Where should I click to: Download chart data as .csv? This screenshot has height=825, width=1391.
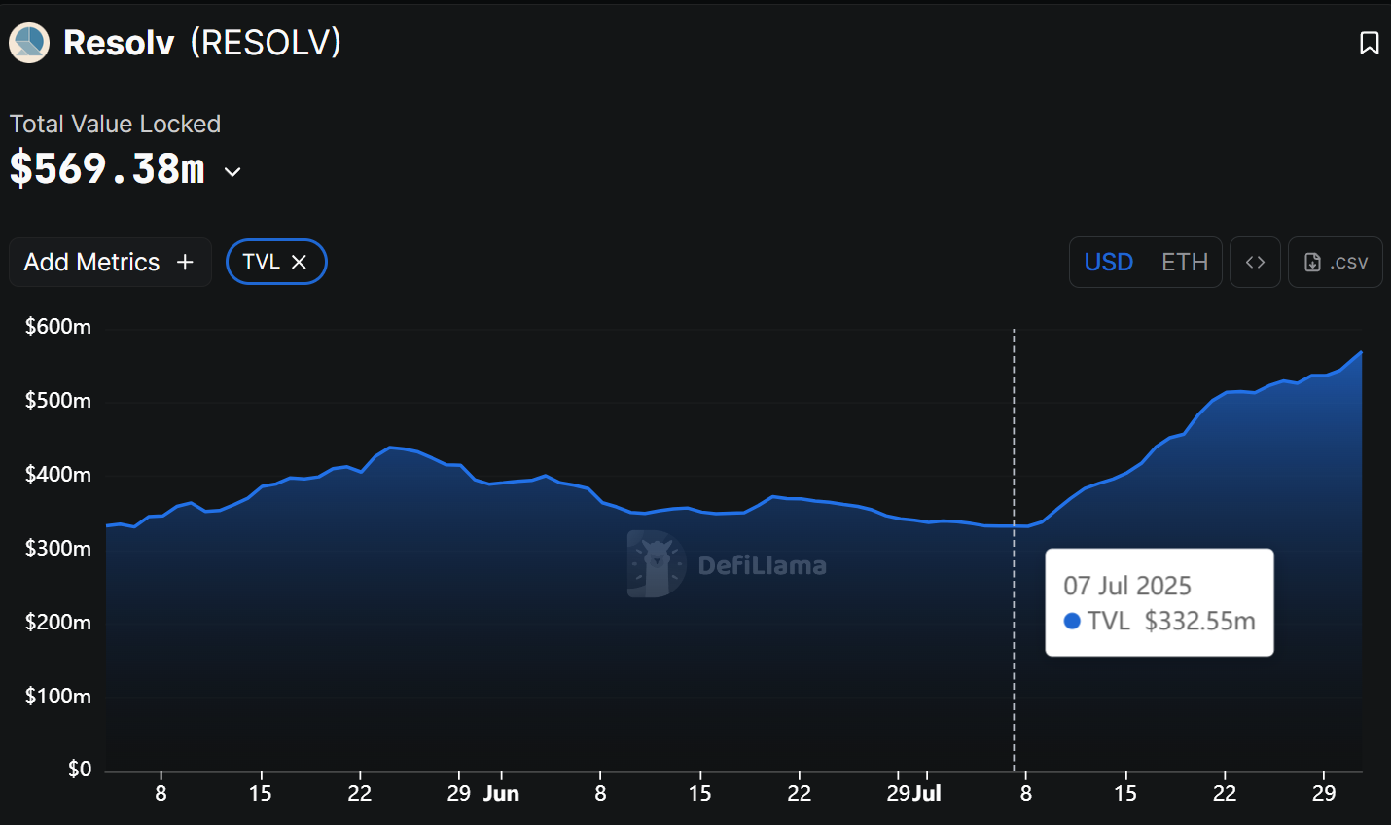point(1336,263)
